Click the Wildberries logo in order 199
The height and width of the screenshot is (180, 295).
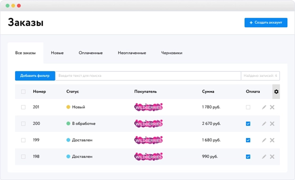pyautogui.click(x=149, y=140)
